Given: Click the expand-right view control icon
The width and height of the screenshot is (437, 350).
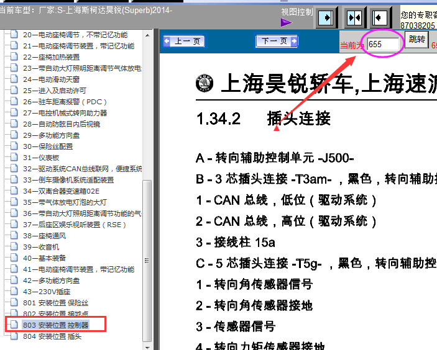Looking at the screenshot, I should pyautogui.click(x=326, y=18).
